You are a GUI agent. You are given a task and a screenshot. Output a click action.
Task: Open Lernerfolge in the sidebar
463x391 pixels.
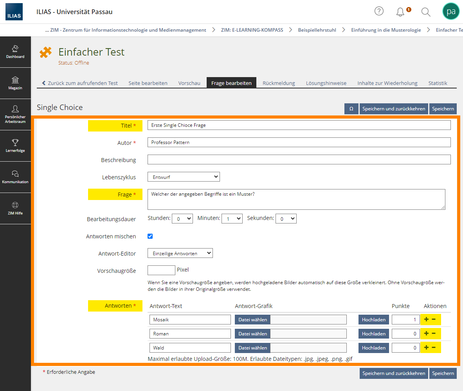point(15,146)
